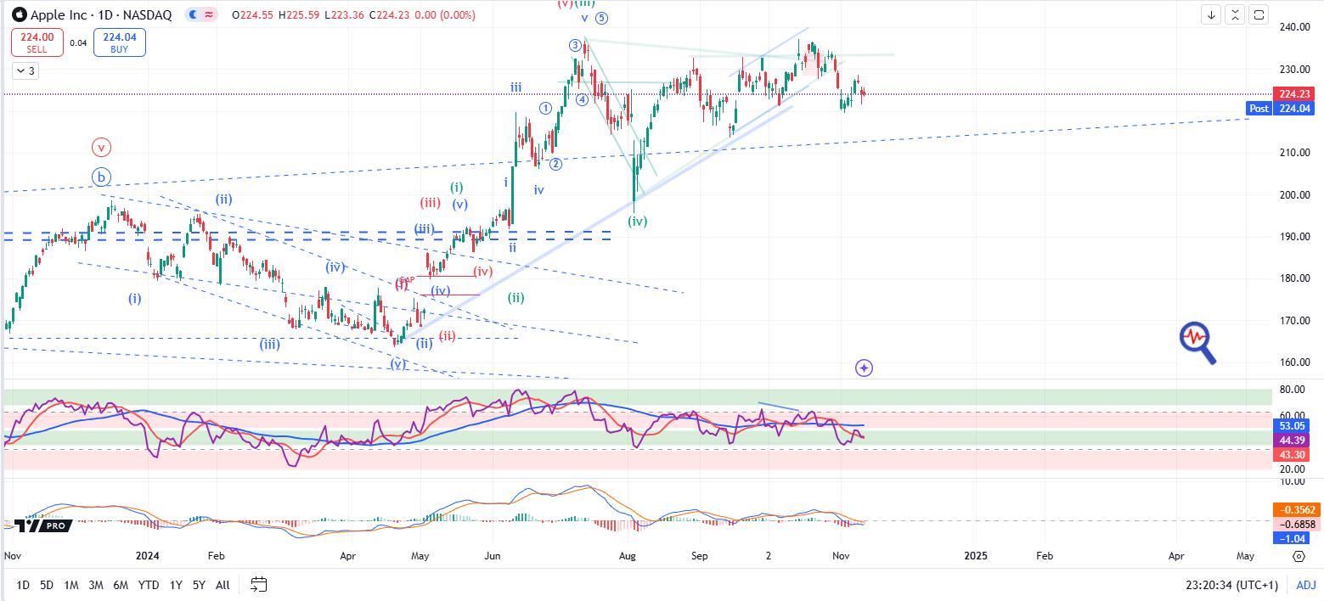Click the 160.00 price axis label

(x=1295, y=362)
